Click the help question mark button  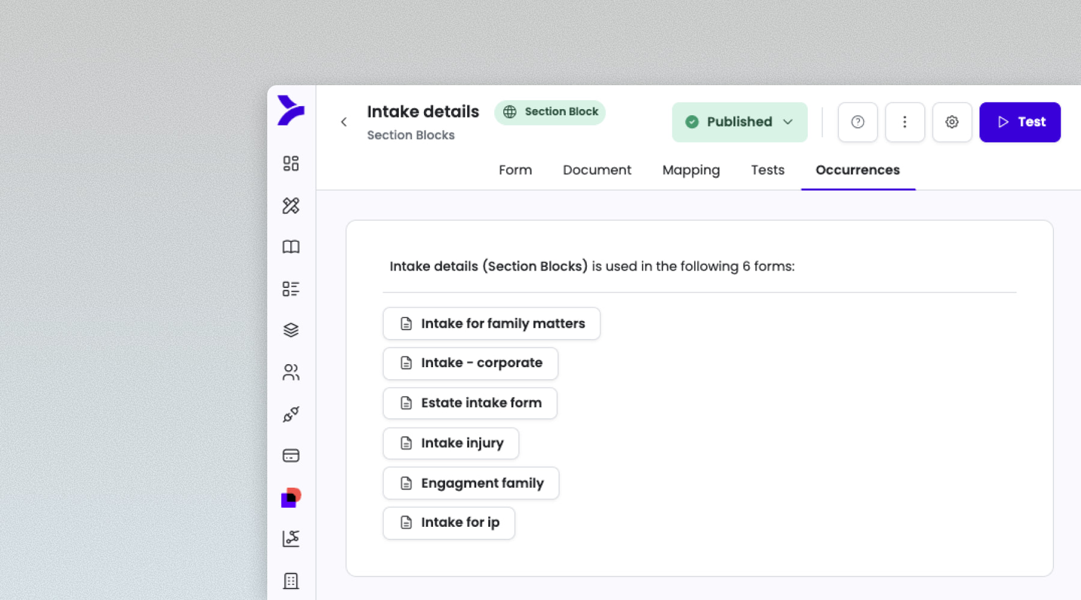click(x=858, y=122)
